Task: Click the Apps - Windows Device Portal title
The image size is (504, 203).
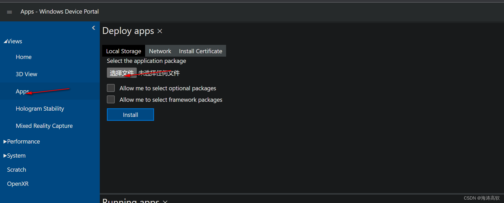Action: [x=60, y=11]
